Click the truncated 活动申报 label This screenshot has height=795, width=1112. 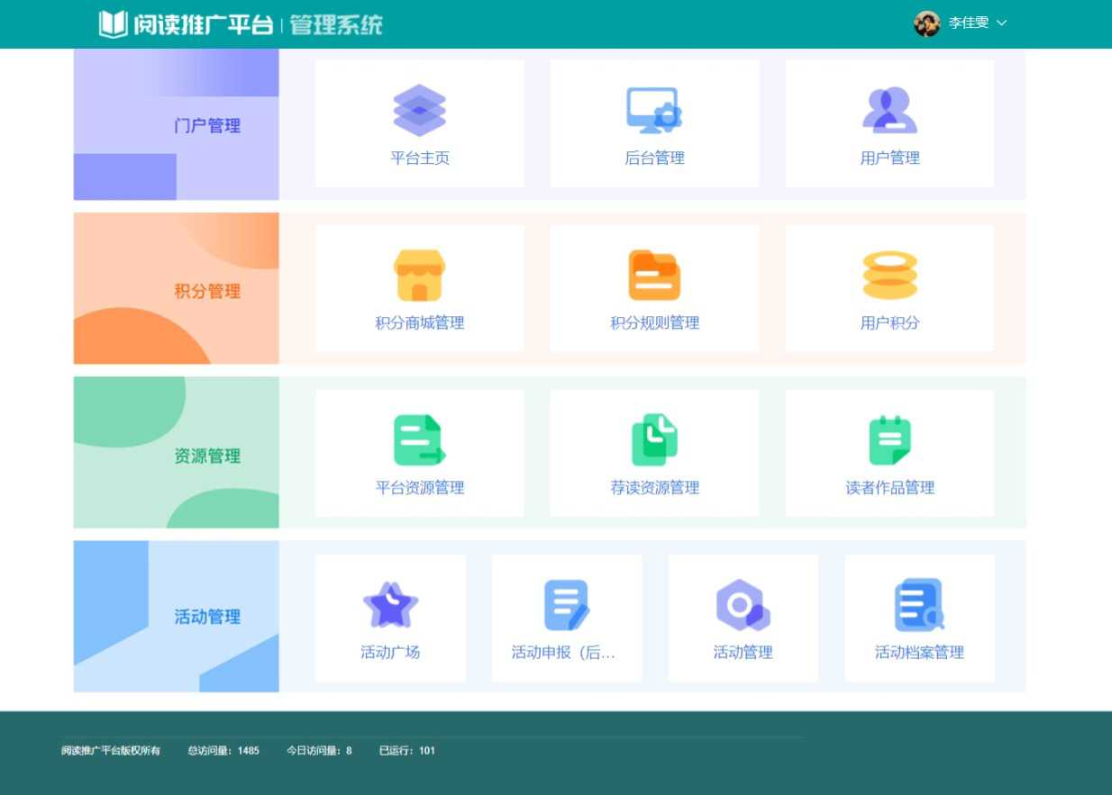(563, 653)
